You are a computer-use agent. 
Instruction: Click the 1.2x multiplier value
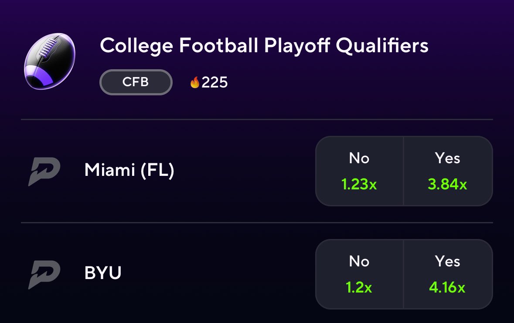[359, 287]
